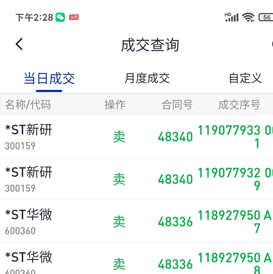Tap the back arrow icon
Viewport: 273px width, 274px height.
[19, 44]
